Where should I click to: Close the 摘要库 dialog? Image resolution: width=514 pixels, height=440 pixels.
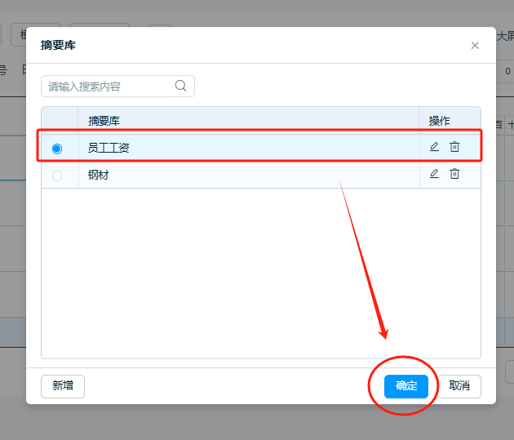tap(475, 45)
